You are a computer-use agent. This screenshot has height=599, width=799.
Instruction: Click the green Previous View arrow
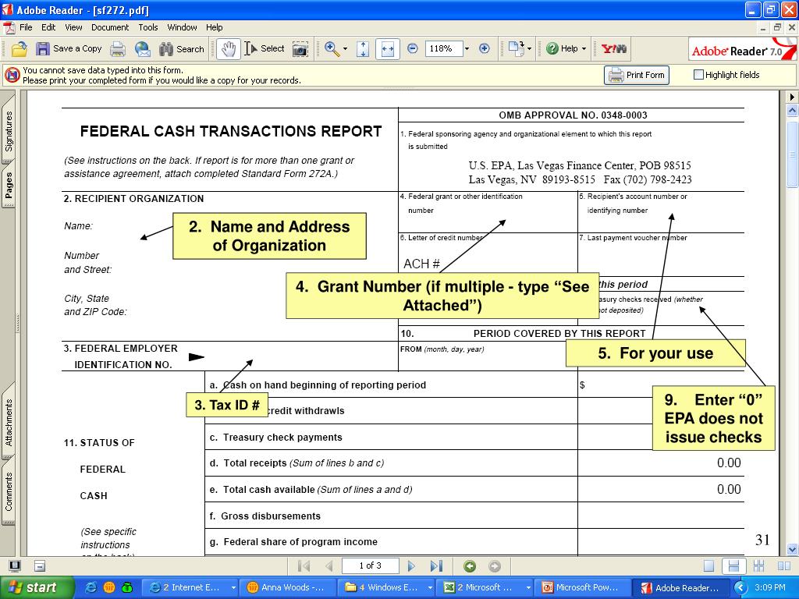470,566
